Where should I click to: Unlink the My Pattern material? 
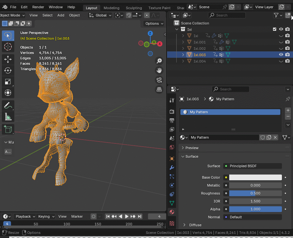click(x=275, y=137)
